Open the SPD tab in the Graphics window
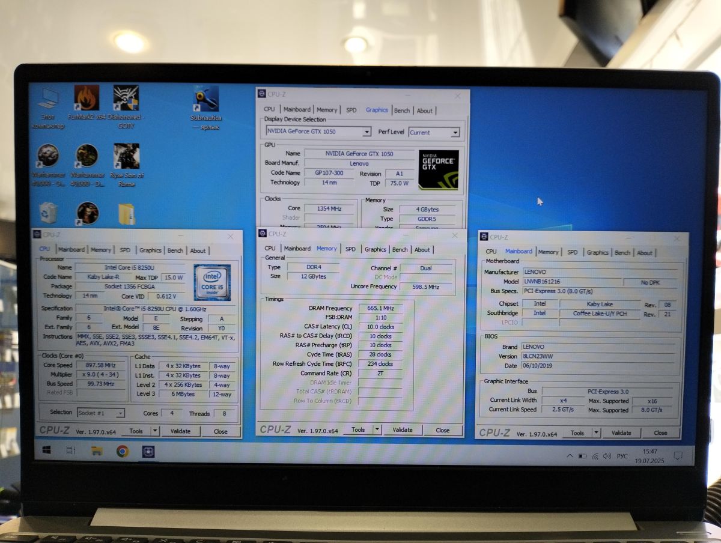Viewport: 721px width, 543px height. 351,110
